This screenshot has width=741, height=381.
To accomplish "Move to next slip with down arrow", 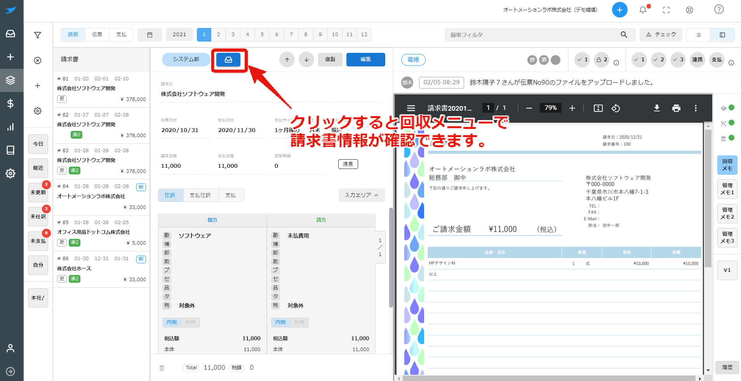I will (x=306, y=59).
